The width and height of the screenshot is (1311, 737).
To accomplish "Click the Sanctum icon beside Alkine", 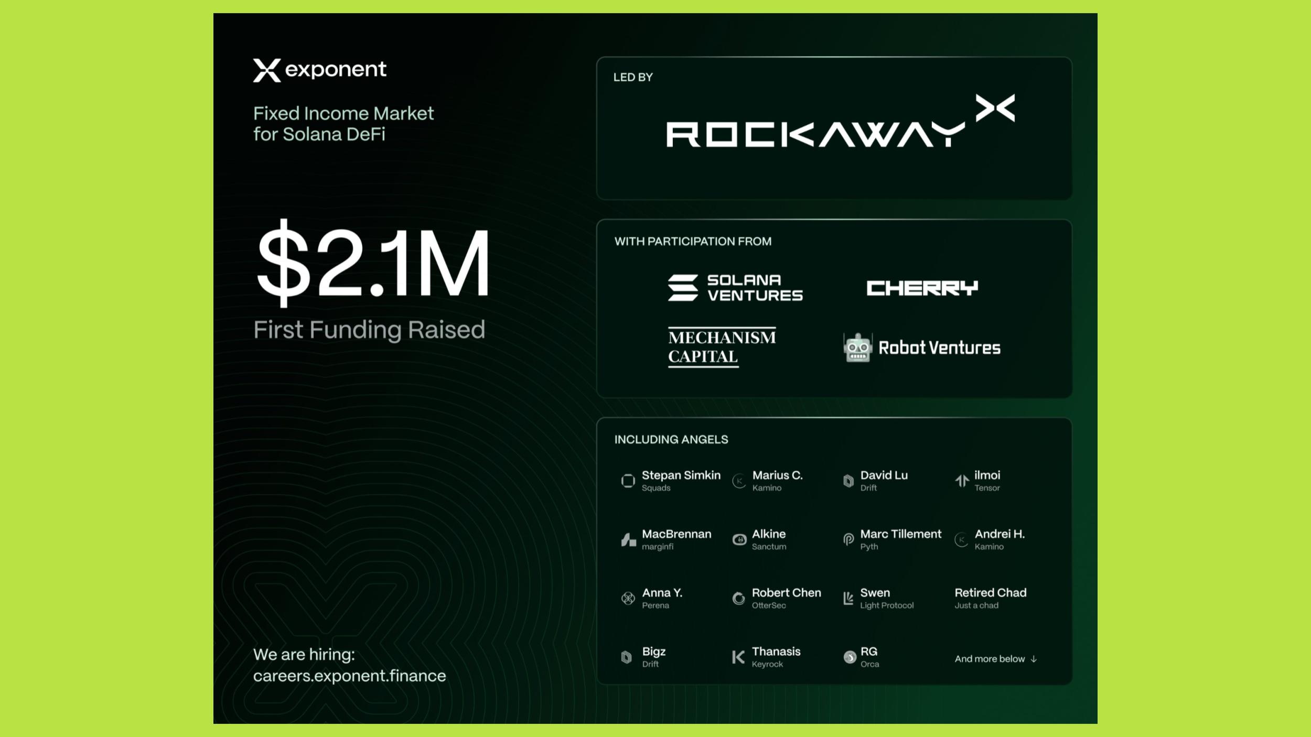I will pyautogui.click(x=739, y=539).
